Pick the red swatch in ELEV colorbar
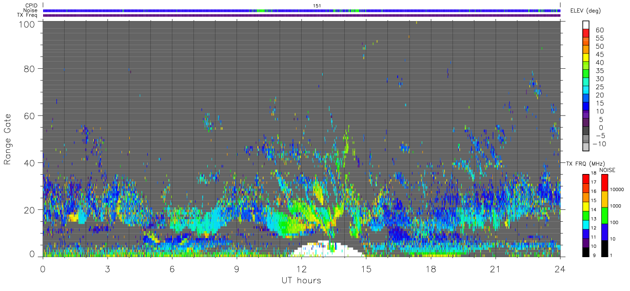 tap(585, 33)
